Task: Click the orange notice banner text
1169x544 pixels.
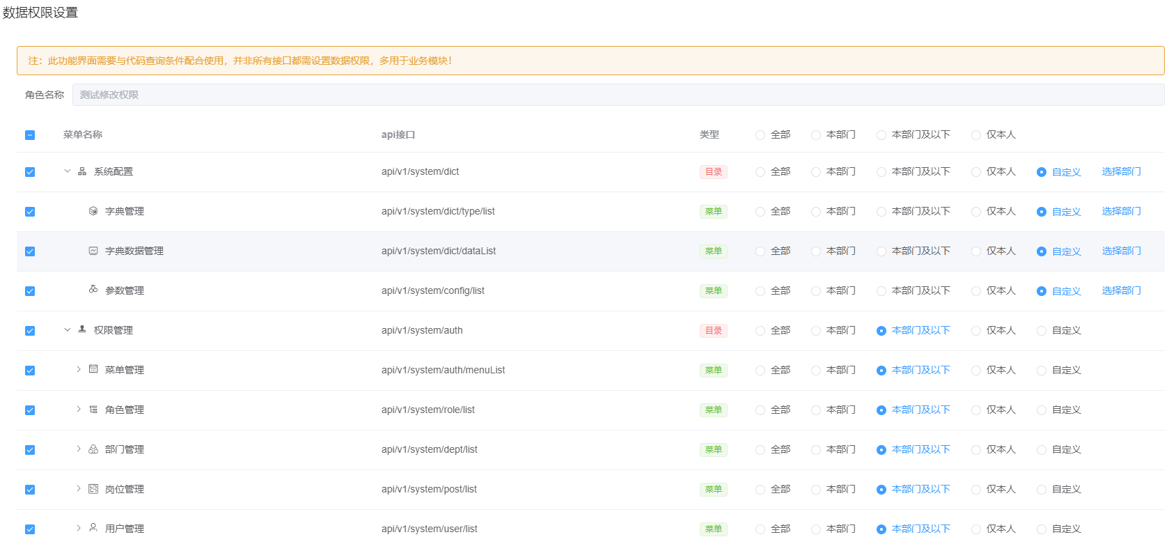Action: 240,61
